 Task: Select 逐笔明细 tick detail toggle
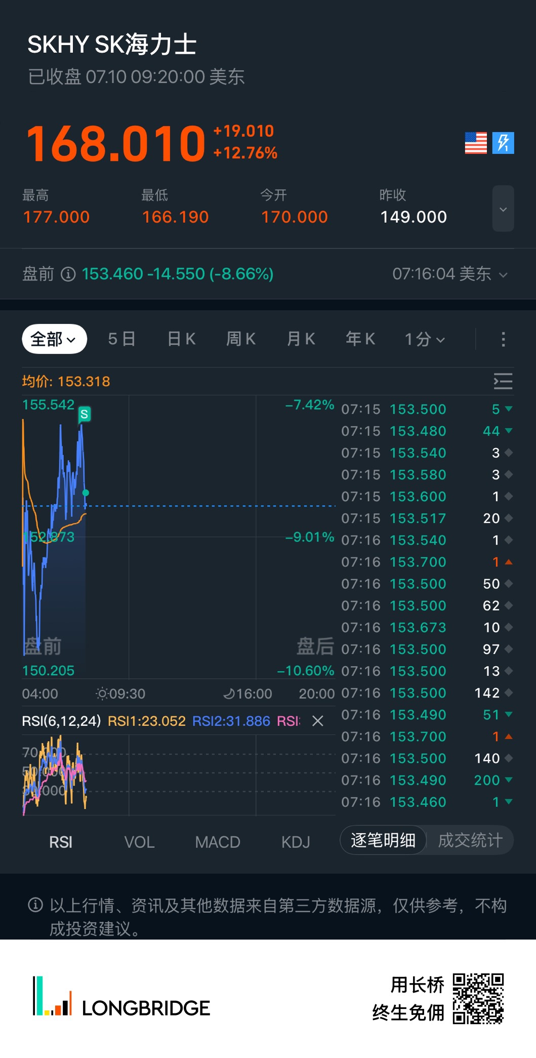(x=383, y=840)
